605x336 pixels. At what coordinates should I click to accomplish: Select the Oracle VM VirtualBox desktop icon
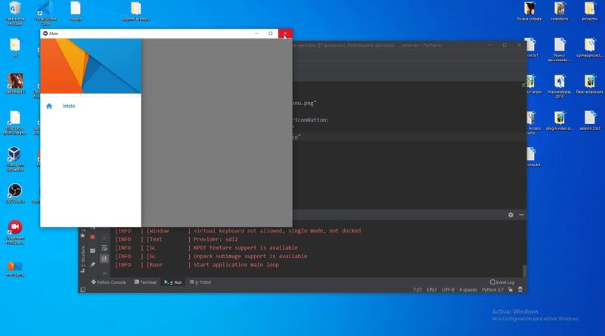14,159
